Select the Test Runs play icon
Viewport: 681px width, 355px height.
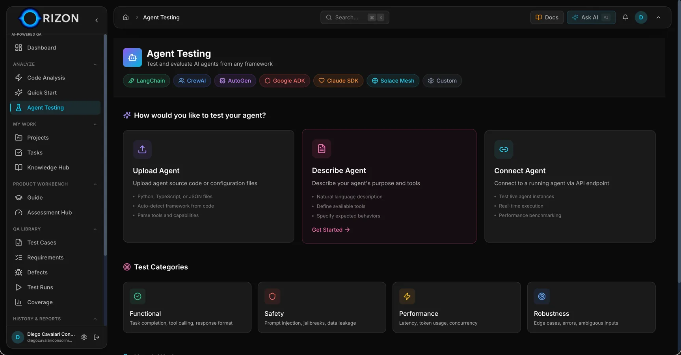pyautogui.click(x=19, y=287)
